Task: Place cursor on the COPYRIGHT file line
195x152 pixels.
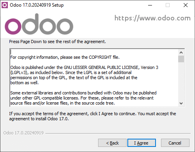Action: 65,57
